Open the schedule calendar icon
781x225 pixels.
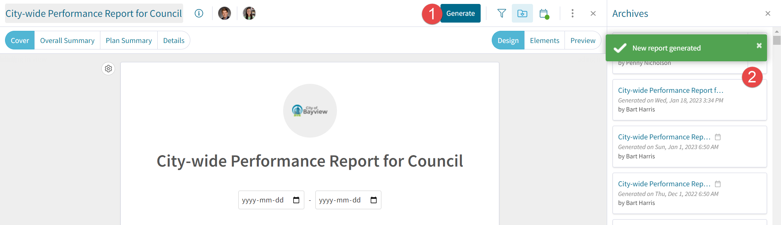click(544, 14)
